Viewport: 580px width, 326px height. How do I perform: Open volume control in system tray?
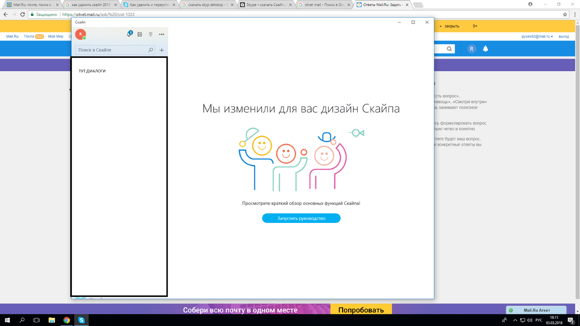[x=529, y=320]
